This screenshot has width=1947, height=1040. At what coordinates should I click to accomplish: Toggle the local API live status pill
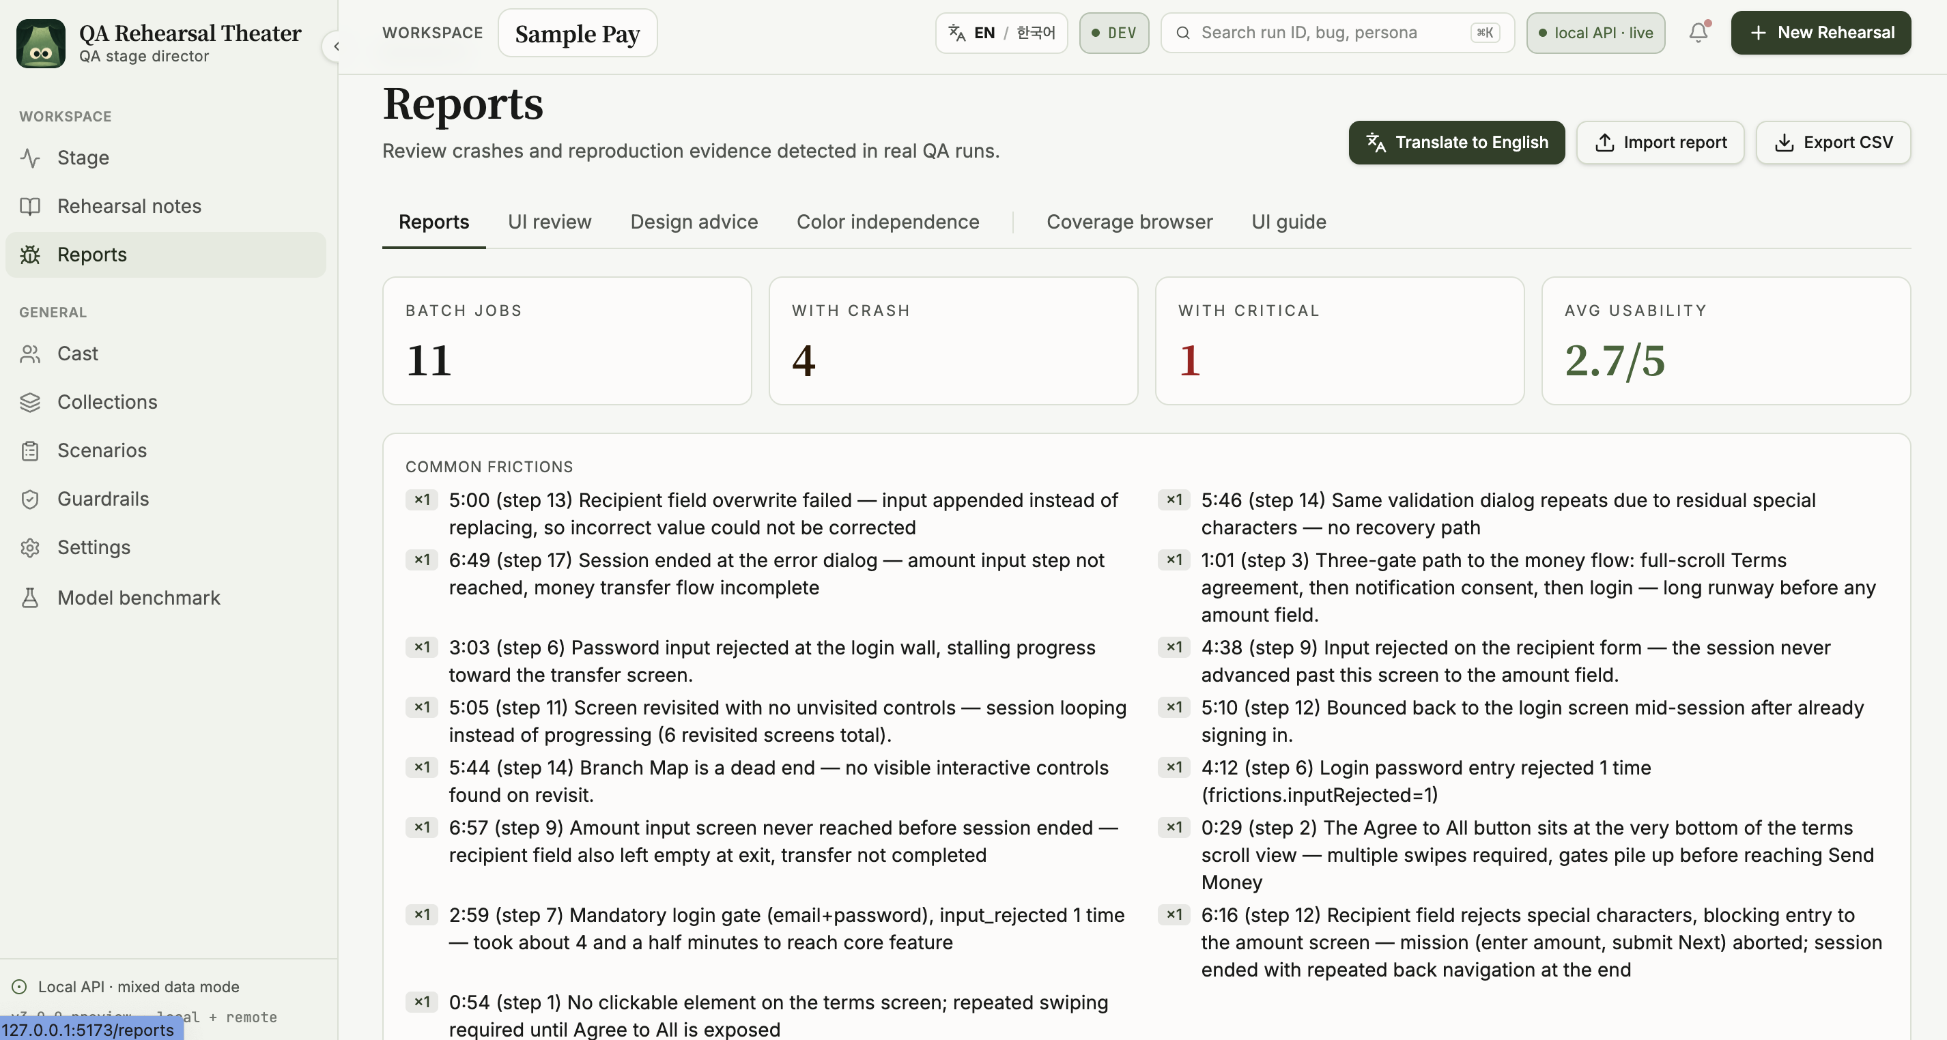(x=1595, y=33)
